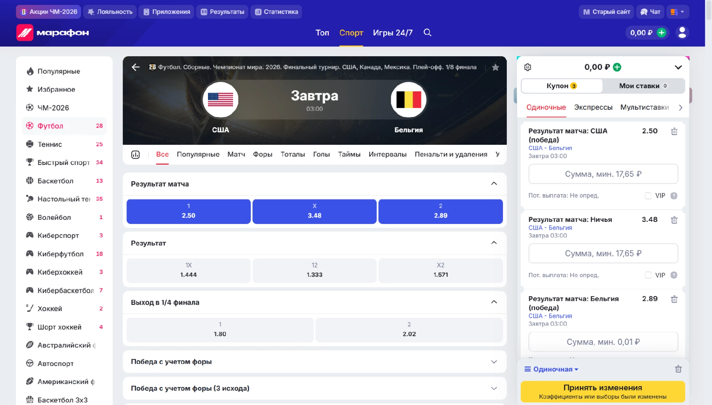
Task: Open Тоталы market tab
Action: 292,154
